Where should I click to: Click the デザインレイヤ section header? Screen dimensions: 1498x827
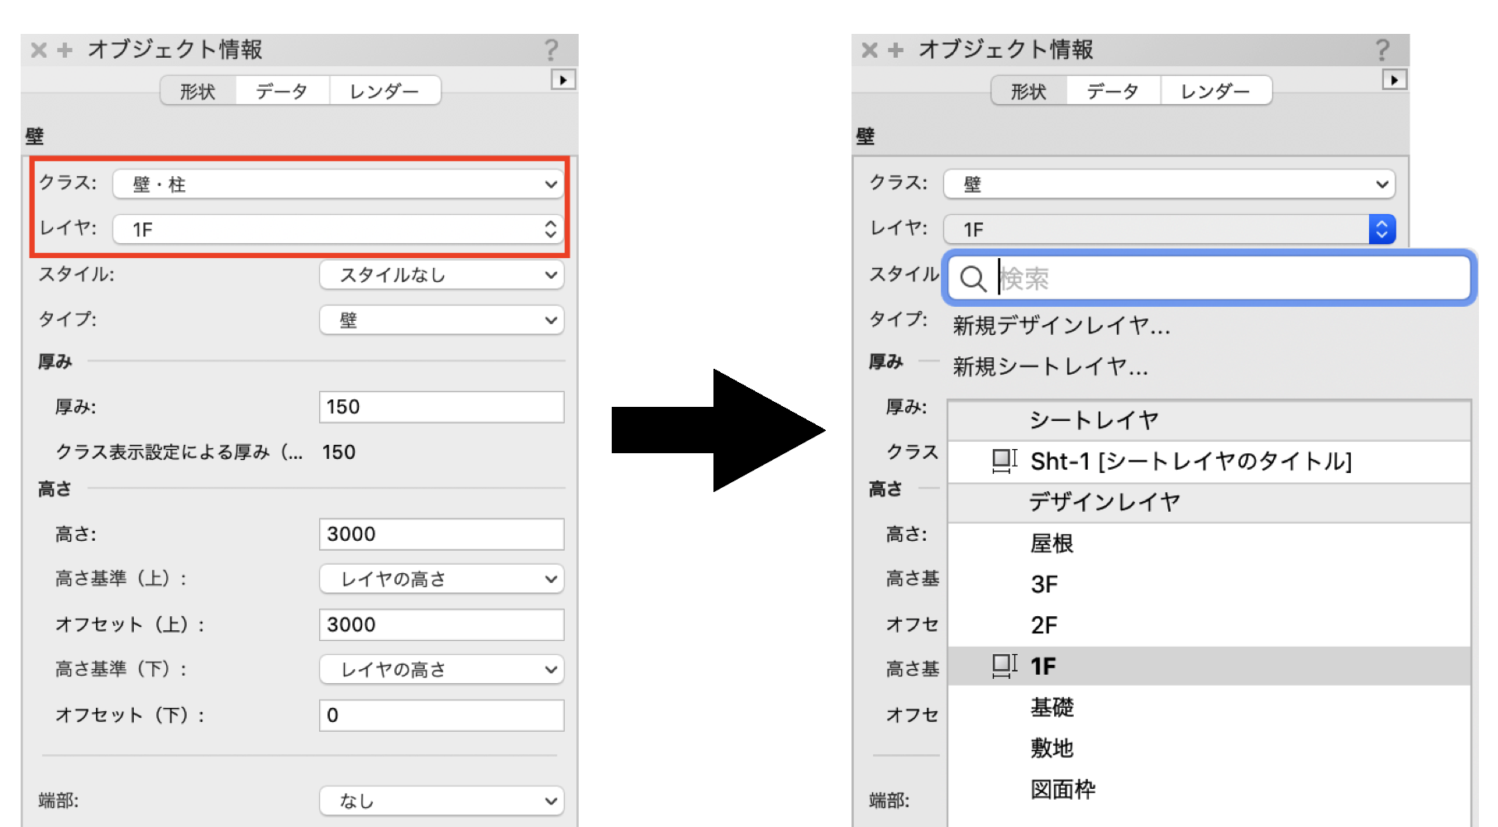[x=1209, y=502]
